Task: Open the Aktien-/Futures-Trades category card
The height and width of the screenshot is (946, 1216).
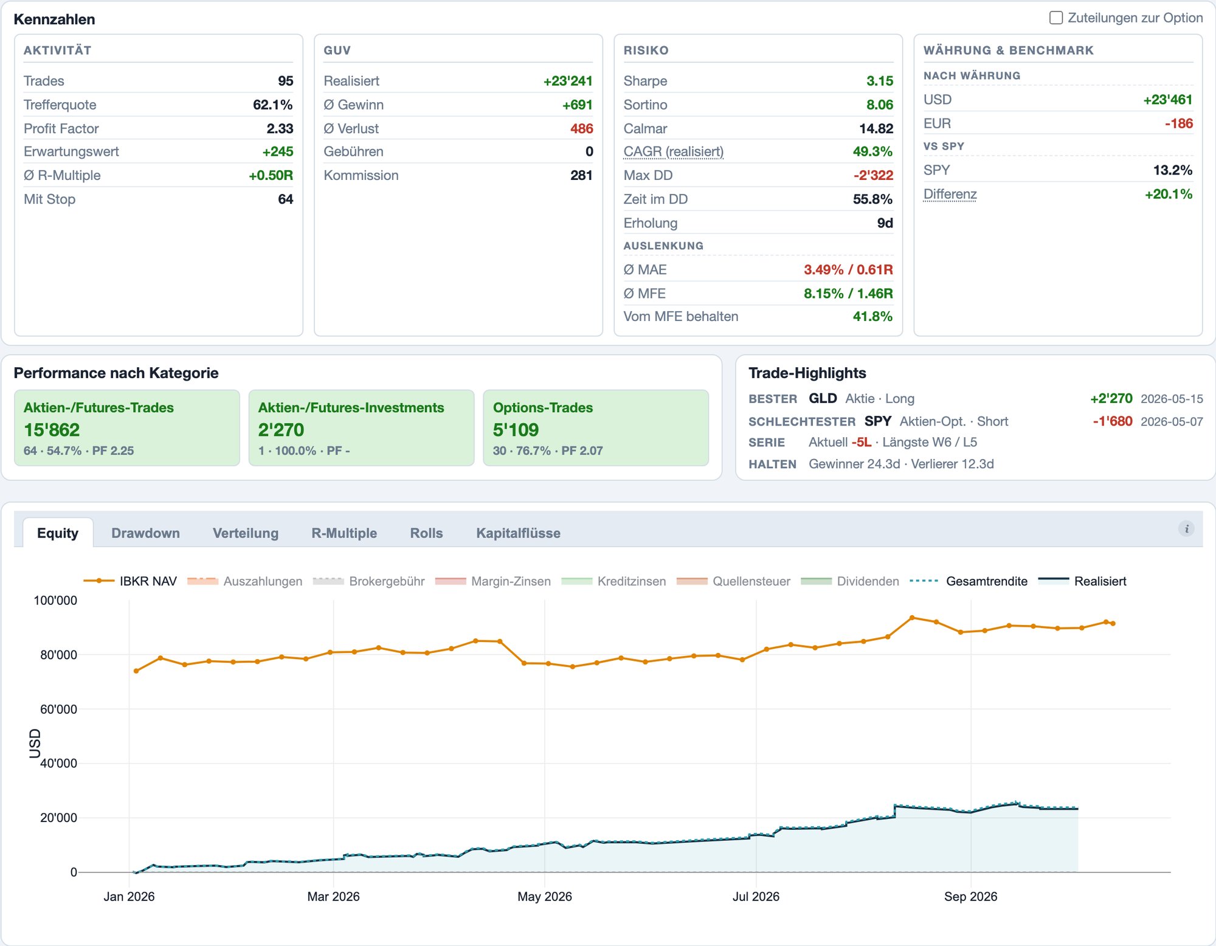Action: [x=126, y=428]
